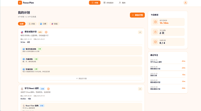Open the React Fiber 架构 sub-plan

81,107
